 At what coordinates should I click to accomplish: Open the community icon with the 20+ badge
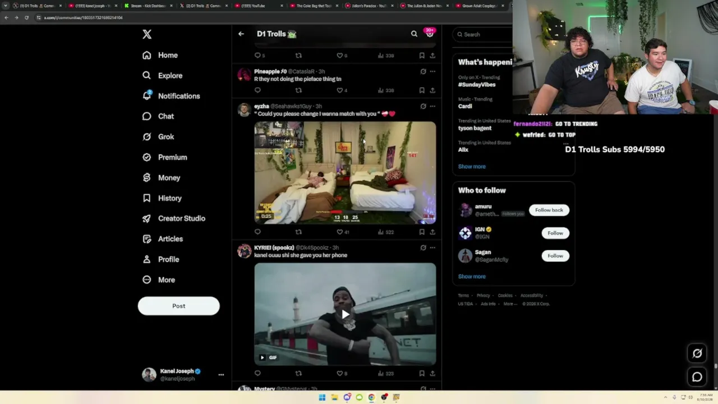[430, 33]
